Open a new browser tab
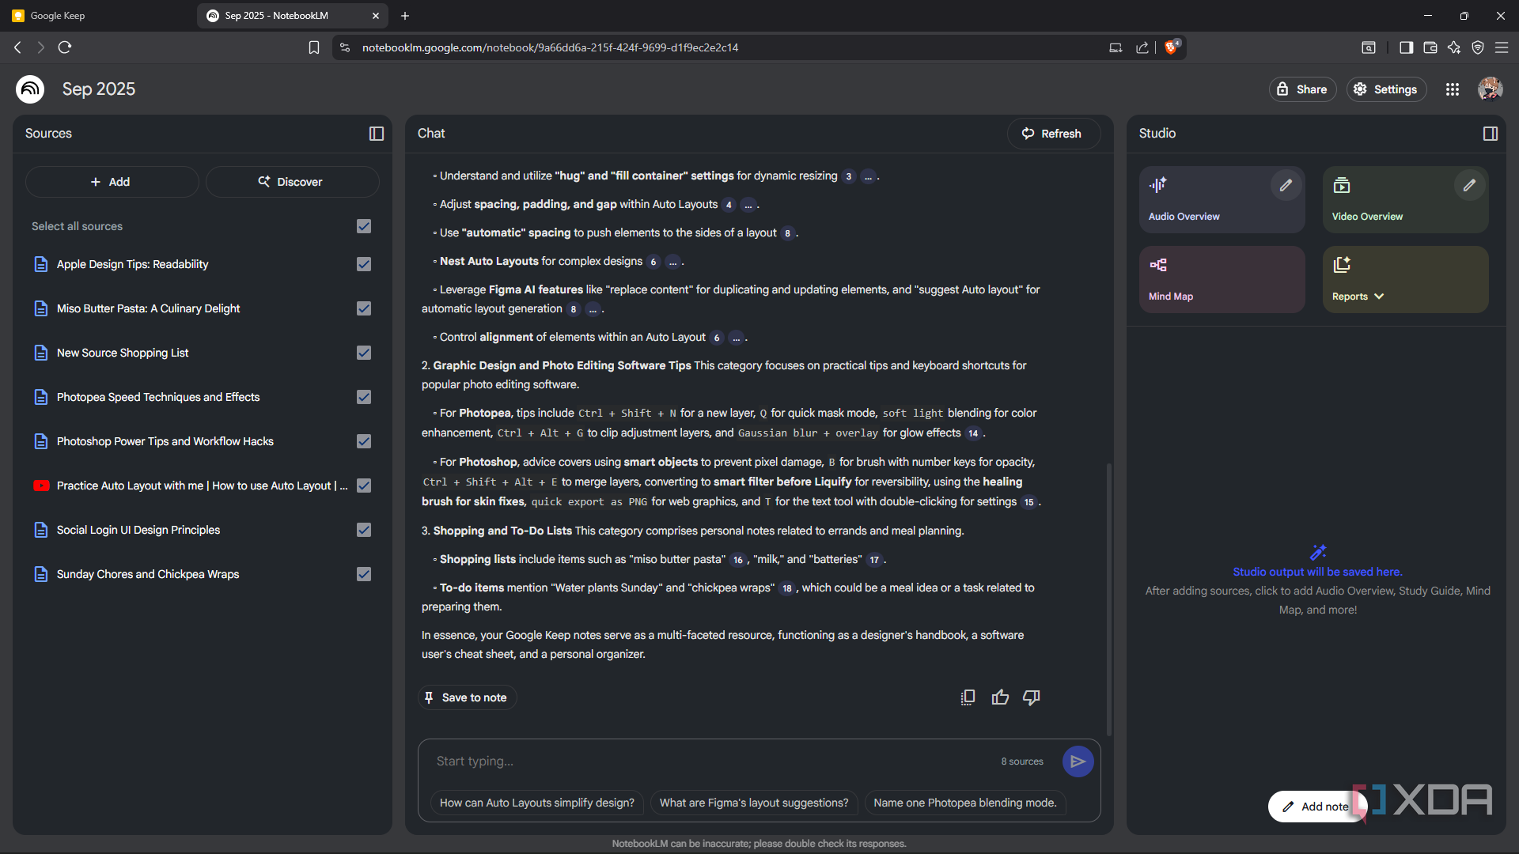This screenshot has height=854, width=1519. (405, 16)
